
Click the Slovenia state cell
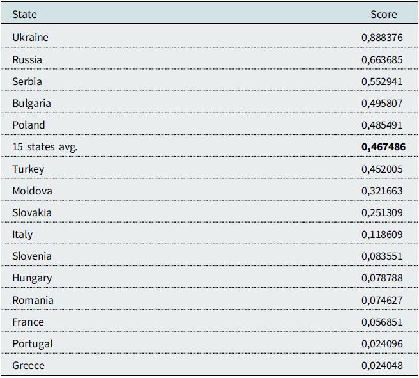click(32, 256)
